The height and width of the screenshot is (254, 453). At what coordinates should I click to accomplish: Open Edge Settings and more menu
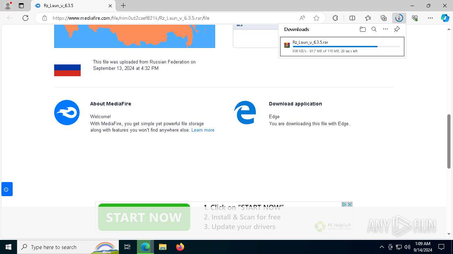coord(430,18)
